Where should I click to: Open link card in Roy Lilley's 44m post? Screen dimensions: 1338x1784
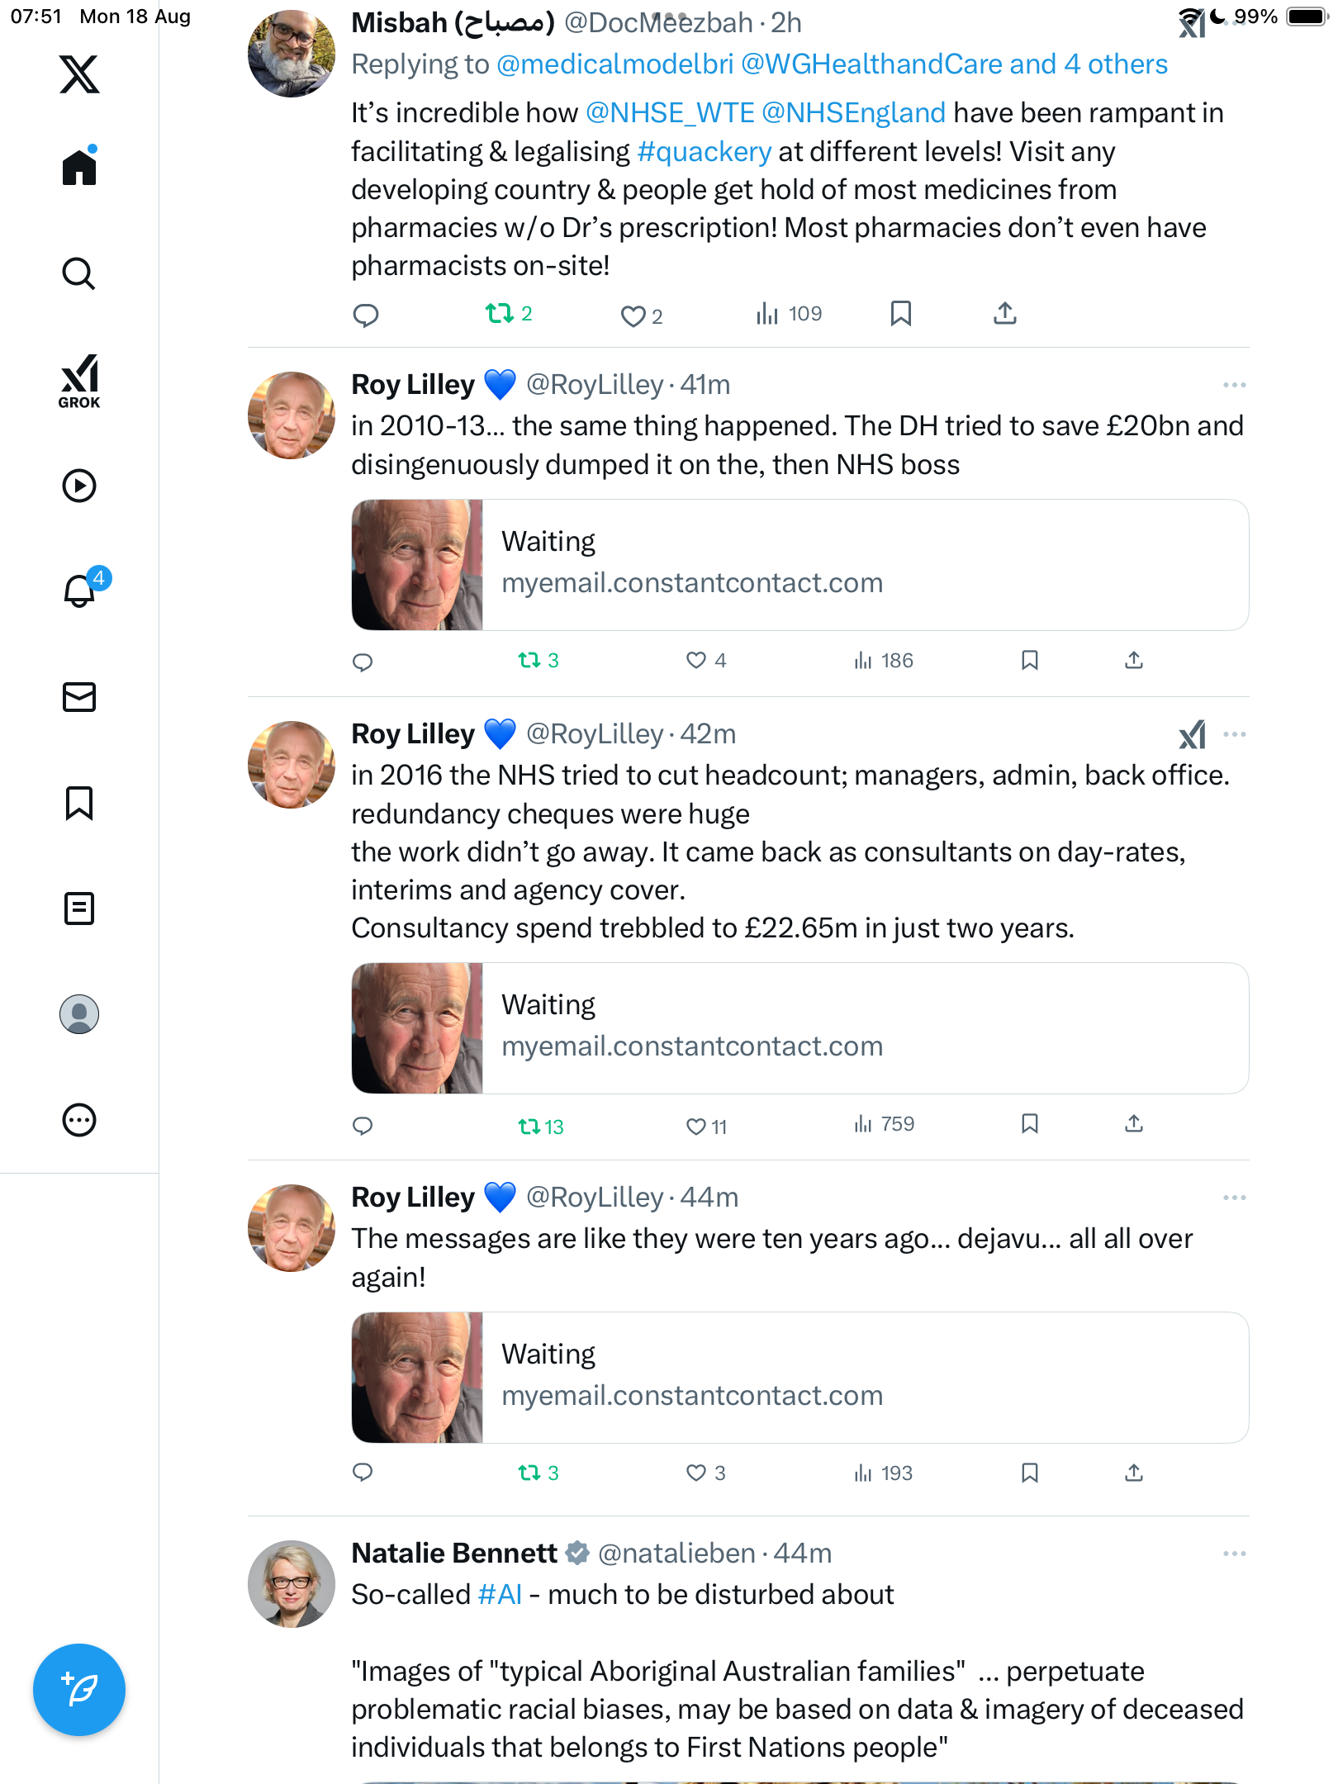point(799,1378)
